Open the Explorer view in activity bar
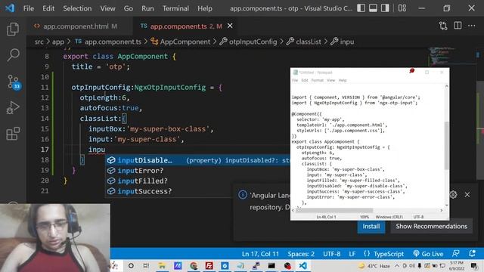Image resolution: width=484 pixels, height=272 pixels. [13, 29]
